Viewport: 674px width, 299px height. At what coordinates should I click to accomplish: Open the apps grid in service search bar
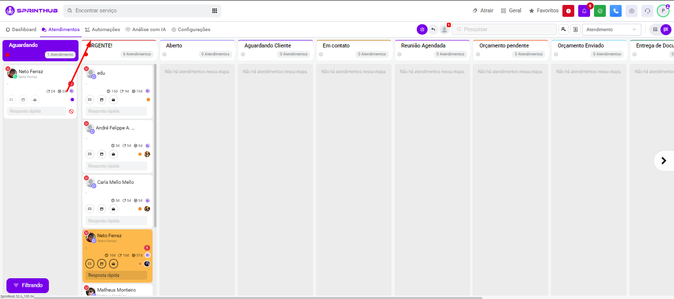(214, 10)
